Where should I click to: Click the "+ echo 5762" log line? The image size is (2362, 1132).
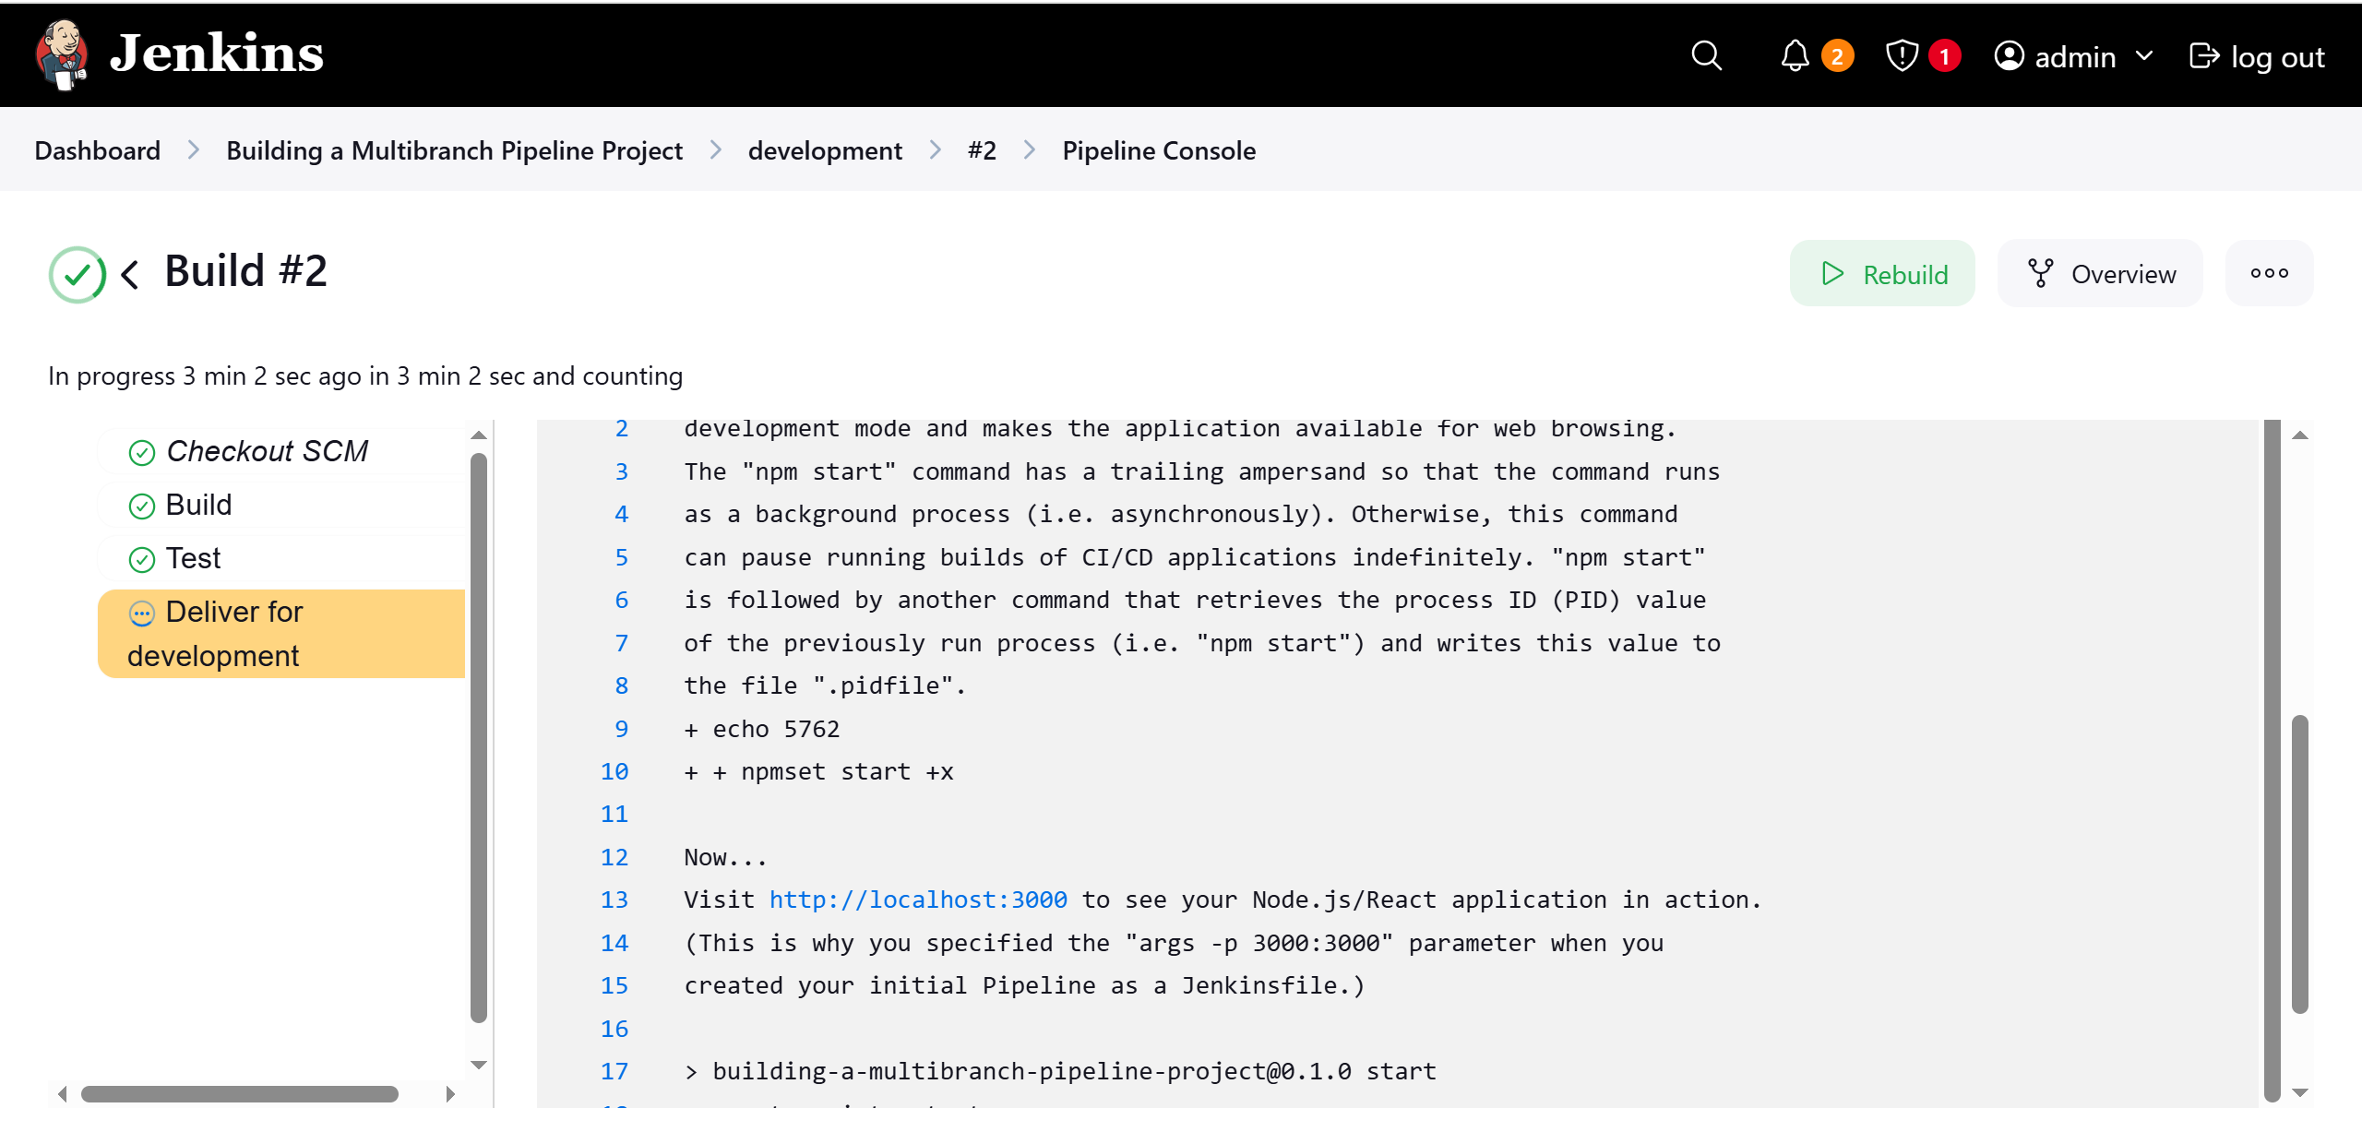click(762, 729)
